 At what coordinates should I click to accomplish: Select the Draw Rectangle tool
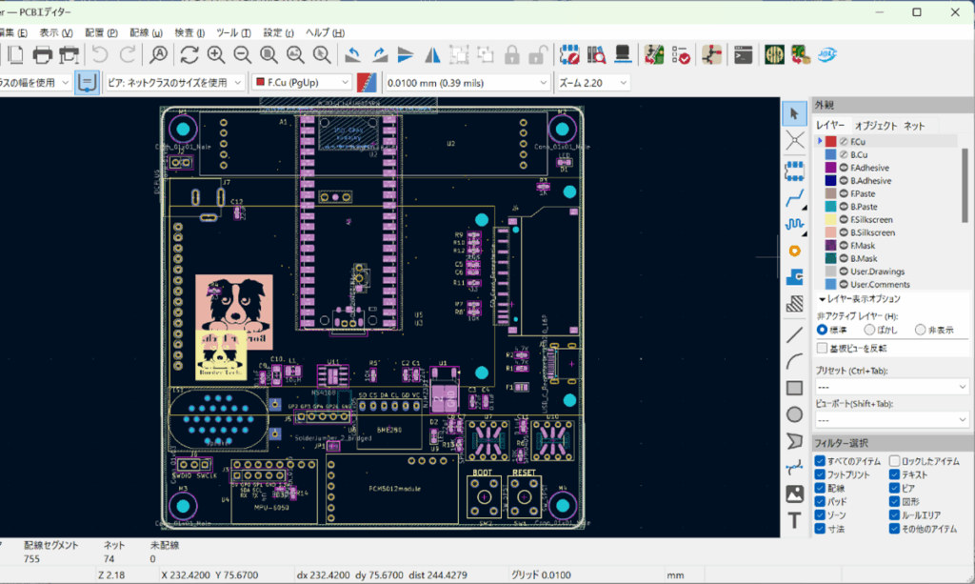pyautogui.click(x=794, y=388)
